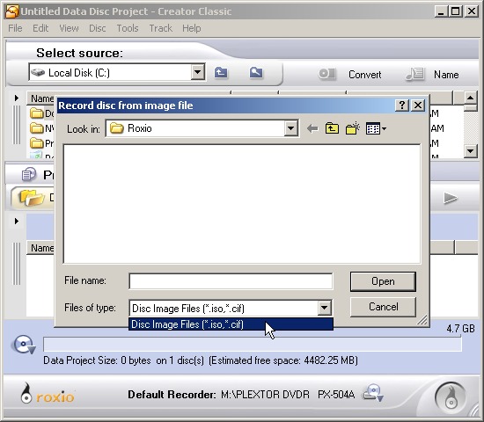The height and width of the screenshot is (422, 484).
Task: Go up one folder level in dialog
Action: pyautogui.click(x=332, y=128)
